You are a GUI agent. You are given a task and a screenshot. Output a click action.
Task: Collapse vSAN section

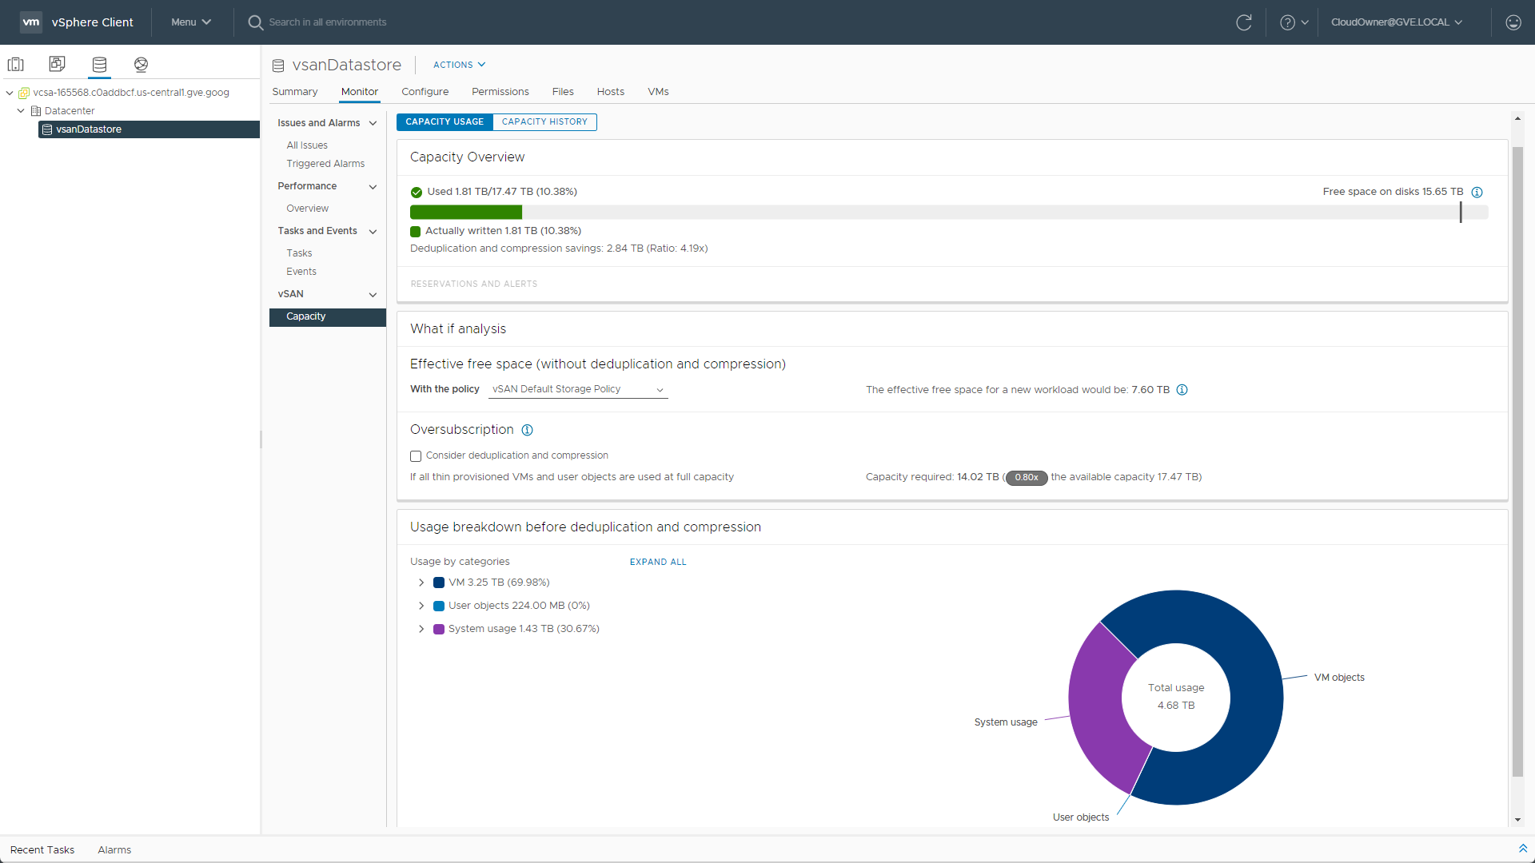coord(373,295)
